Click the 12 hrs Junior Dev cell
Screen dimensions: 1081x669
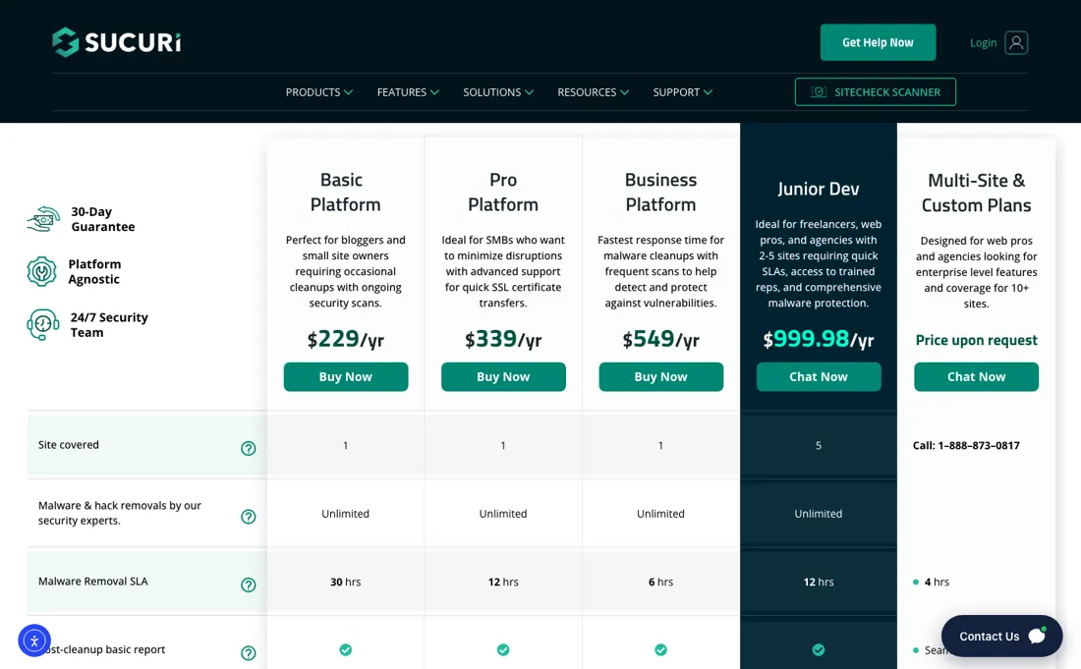pyautogui.click(x=819, y=583)
